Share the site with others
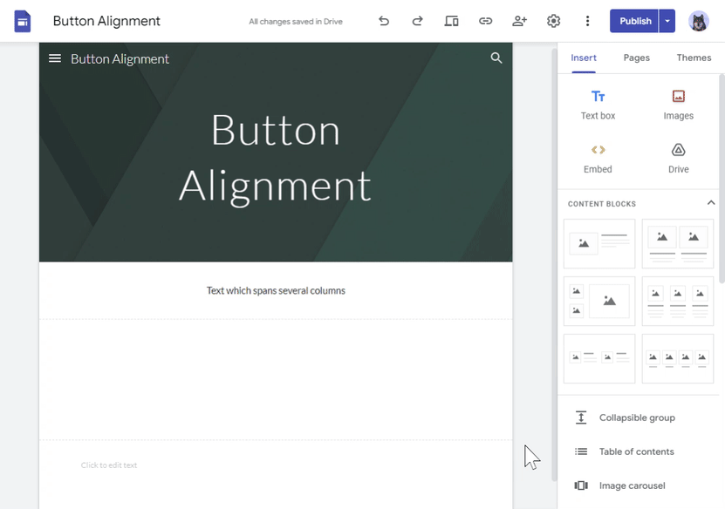This screenshot has width=725, height=509. 519,21
